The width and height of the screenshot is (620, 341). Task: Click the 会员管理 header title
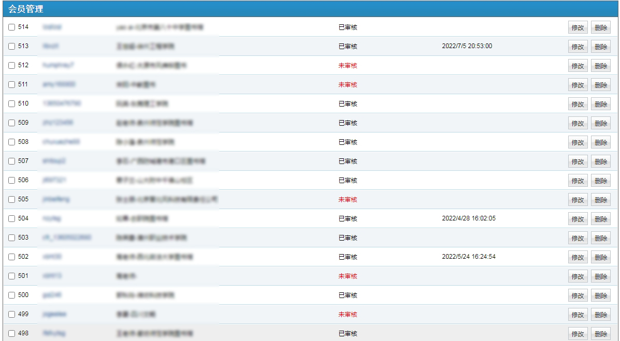[x=26, y=9]
